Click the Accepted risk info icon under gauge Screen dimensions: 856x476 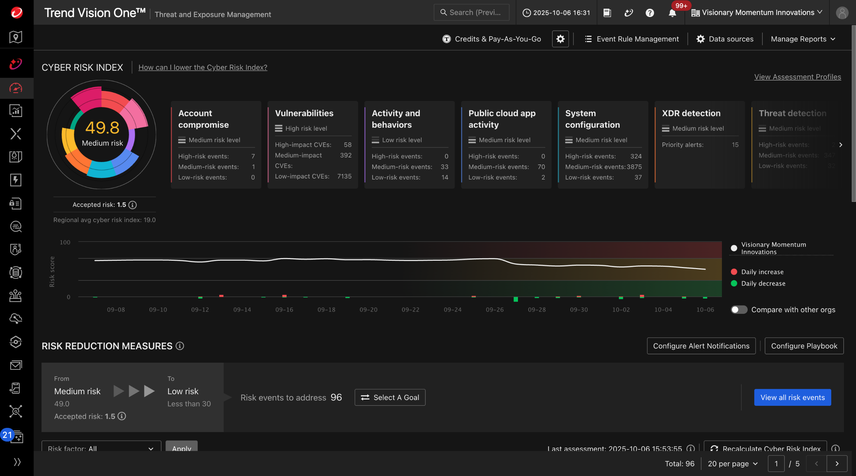point(133,205)
